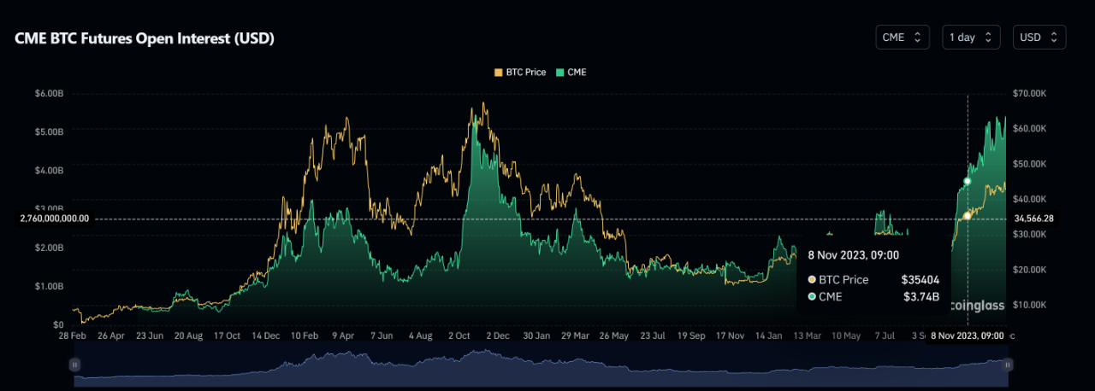Viewport: 1095px width, 391px height.
Task: Click the $35404 value in tooltip
Action: 920,279
